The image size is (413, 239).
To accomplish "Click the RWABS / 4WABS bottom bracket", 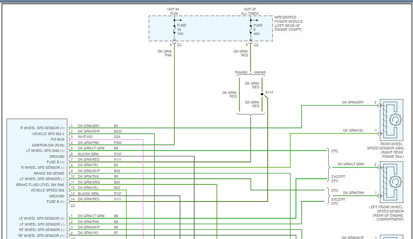I will pyautogui.click(x=251, y=114).
